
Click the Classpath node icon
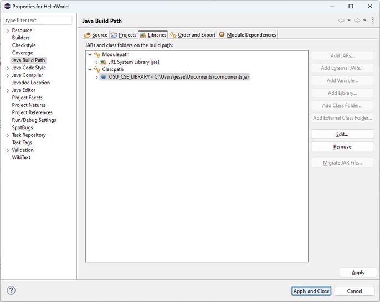point(97,69)
